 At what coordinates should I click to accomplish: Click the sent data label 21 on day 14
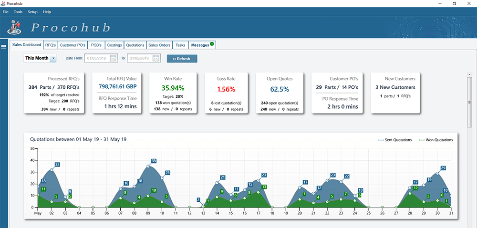pyautogui.click(x=223, y=177)
